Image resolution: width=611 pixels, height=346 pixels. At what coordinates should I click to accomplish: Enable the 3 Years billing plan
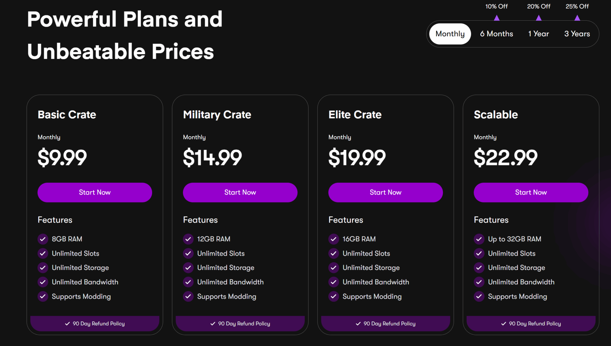click(577, 34)
